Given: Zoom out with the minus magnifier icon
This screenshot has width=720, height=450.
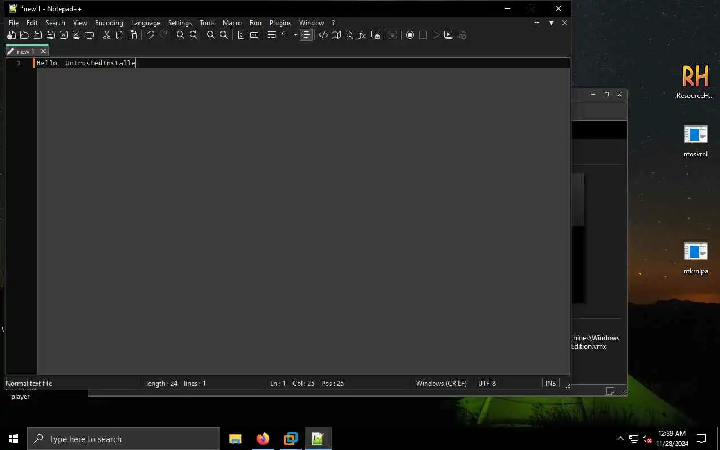Looking at the screenshot, I should point(223,35).
